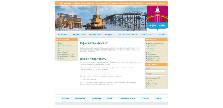
Task: Open the «ОБЩЕСТВО» top menu item
Action: click(147, 35)
